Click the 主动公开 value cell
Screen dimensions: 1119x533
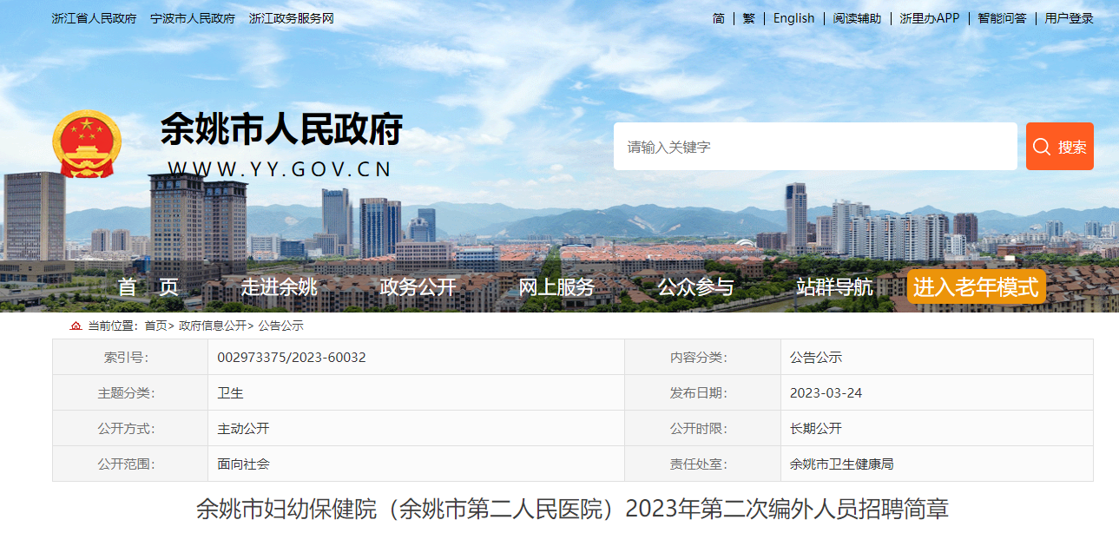pyautogui.click(x=417, y=428)
